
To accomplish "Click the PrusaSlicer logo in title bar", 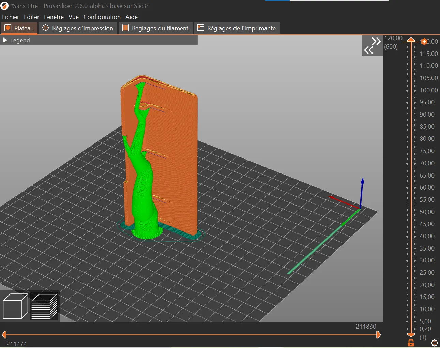I will [x=4, y=6].
